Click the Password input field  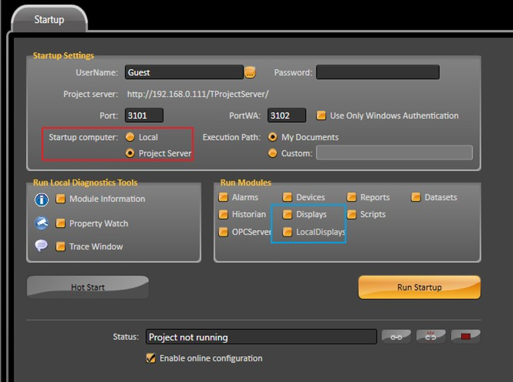[x=377, y=73]
